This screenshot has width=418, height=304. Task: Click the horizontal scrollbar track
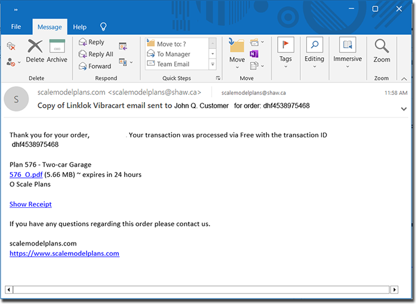(202, 290)
